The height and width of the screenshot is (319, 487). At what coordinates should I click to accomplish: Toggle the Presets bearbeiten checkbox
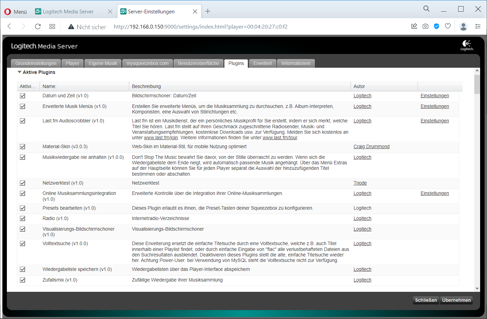click(23, 208)
